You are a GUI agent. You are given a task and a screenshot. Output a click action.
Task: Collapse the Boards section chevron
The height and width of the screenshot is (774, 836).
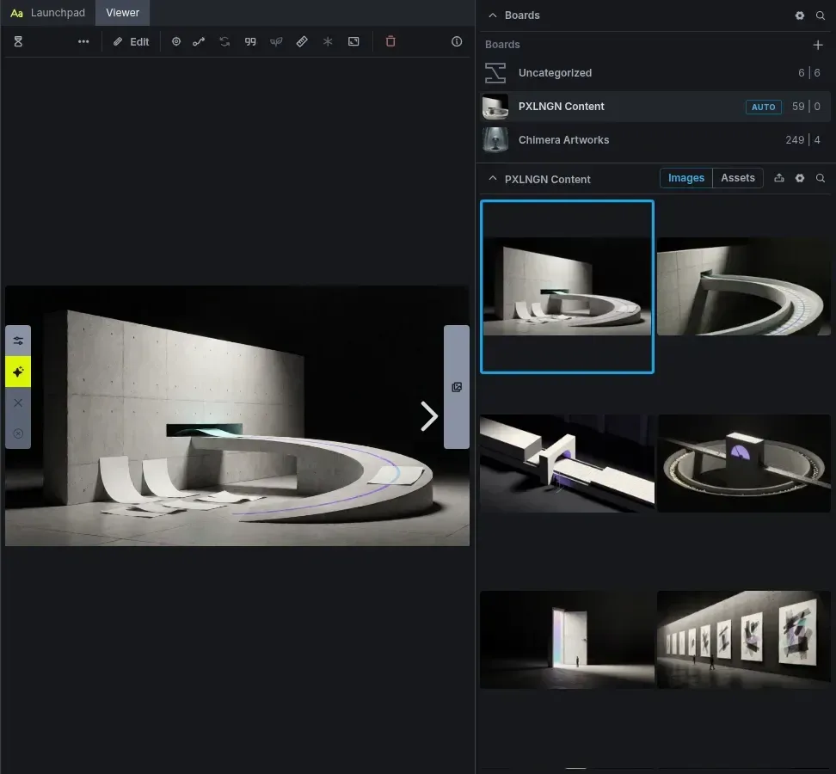493,15
